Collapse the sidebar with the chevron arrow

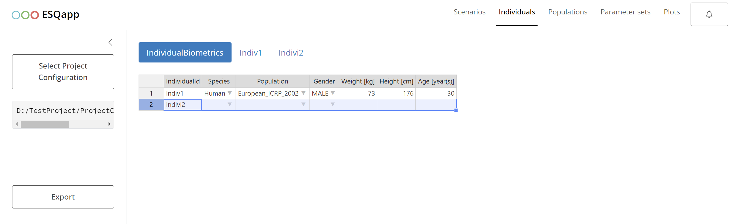click(x=110, y=42)
